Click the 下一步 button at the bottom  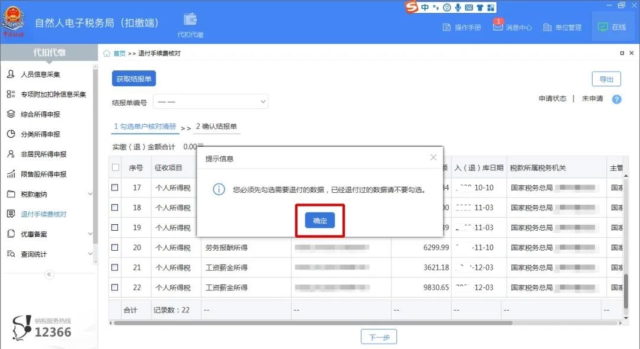(x=379, y=337)
